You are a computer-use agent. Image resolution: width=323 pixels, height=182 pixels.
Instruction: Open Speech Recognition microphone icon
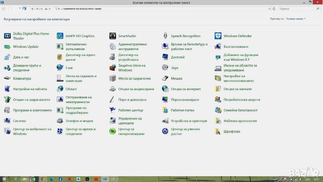pyautogui.click(x=165, y=36)
